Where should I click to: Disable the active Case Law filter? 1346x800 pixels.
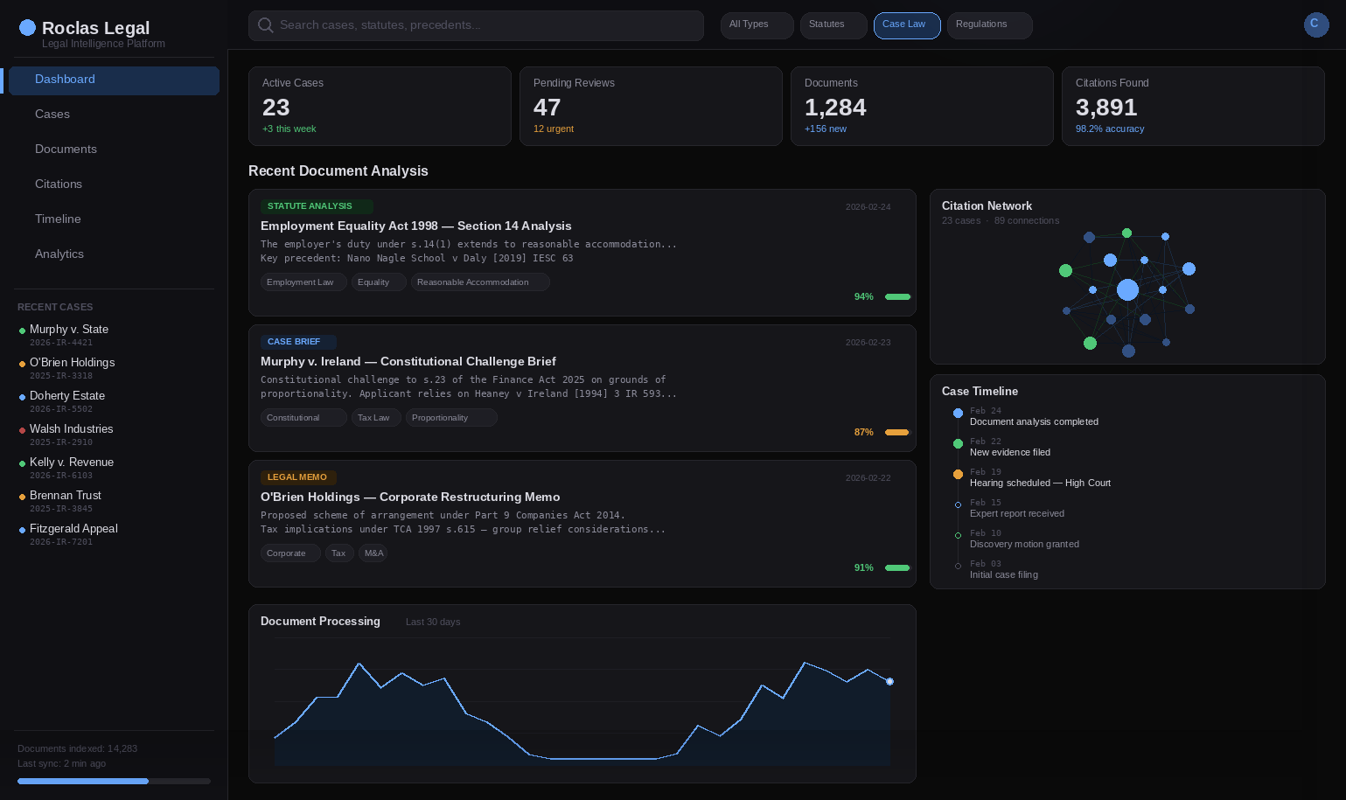coord(906,24)
